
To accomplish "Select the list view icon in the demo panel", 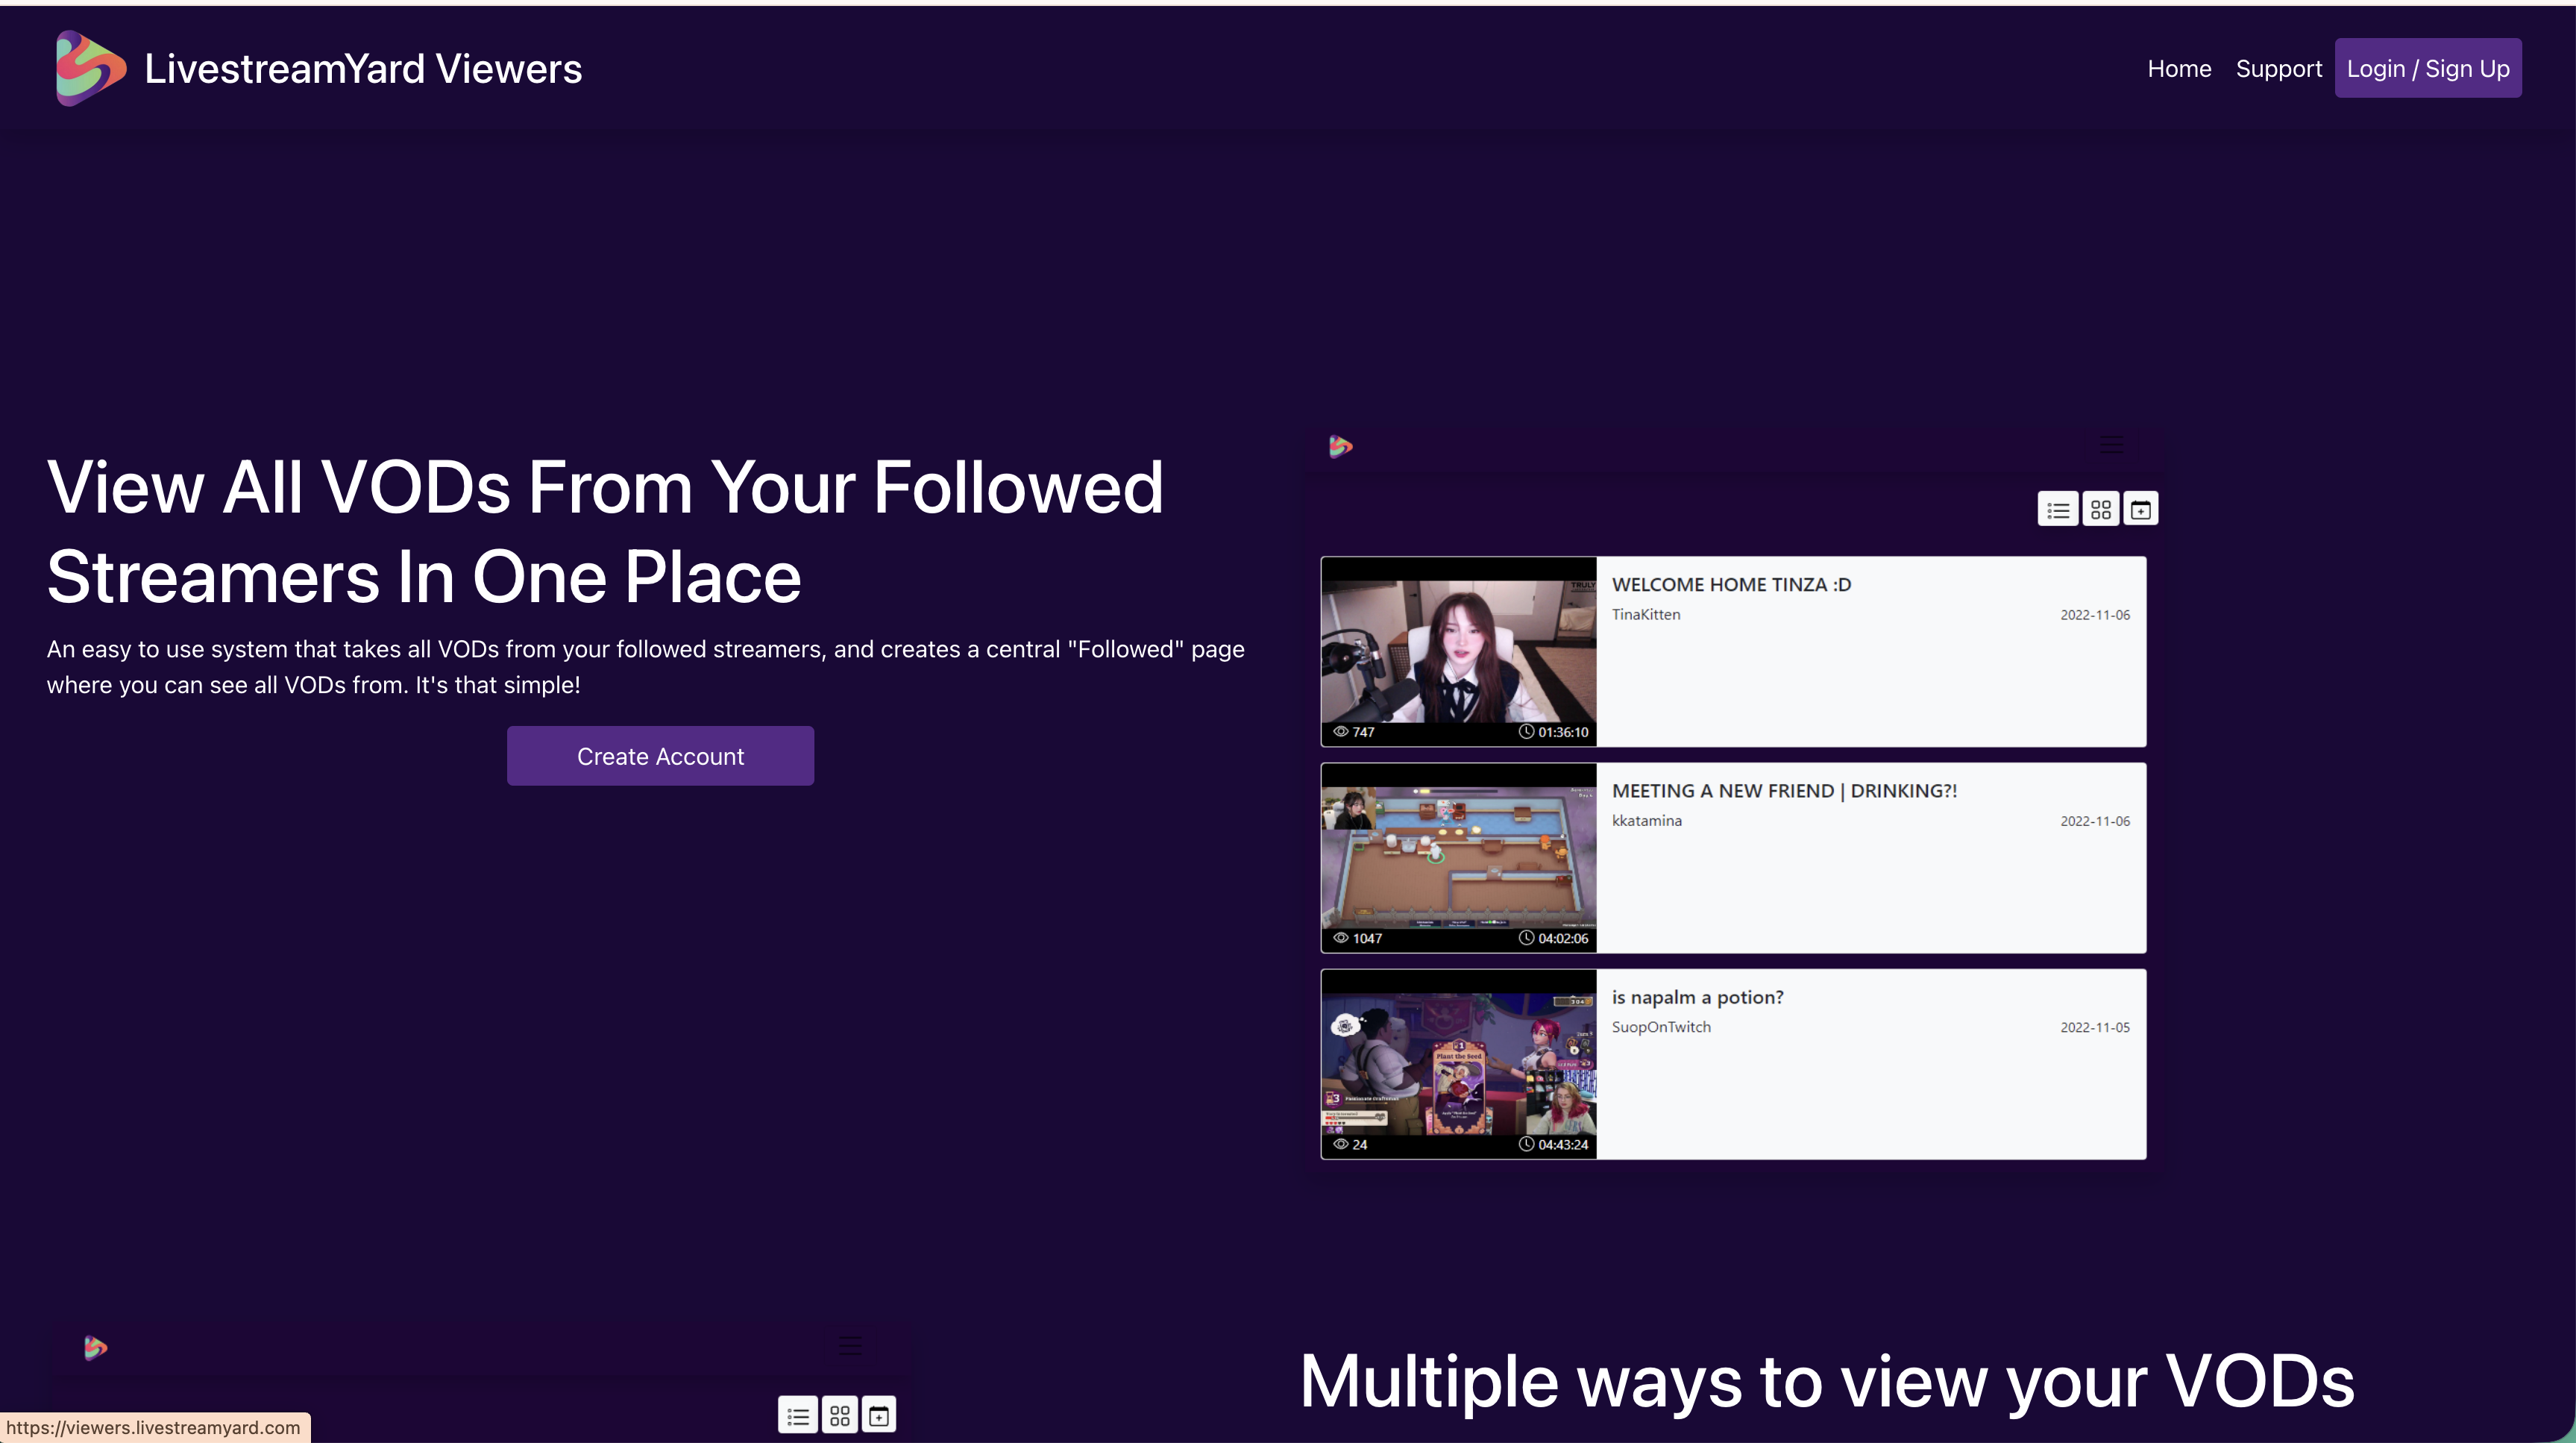I will point(2058,508).
